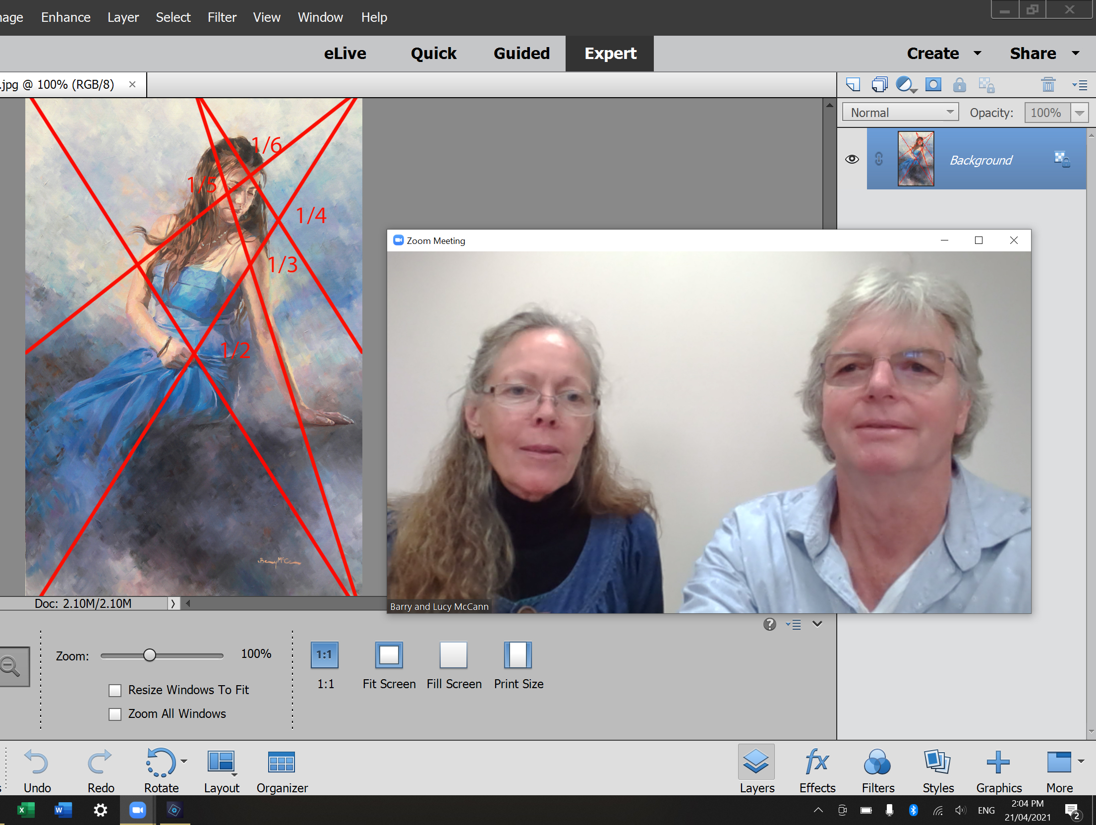Open the Normal blend mode dropdown

point(900,113)
